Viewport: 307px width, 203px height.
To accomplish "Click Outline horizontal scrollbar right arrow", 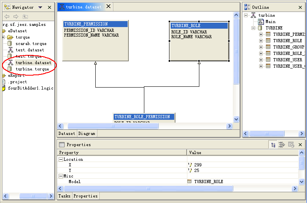I will 301,134.
